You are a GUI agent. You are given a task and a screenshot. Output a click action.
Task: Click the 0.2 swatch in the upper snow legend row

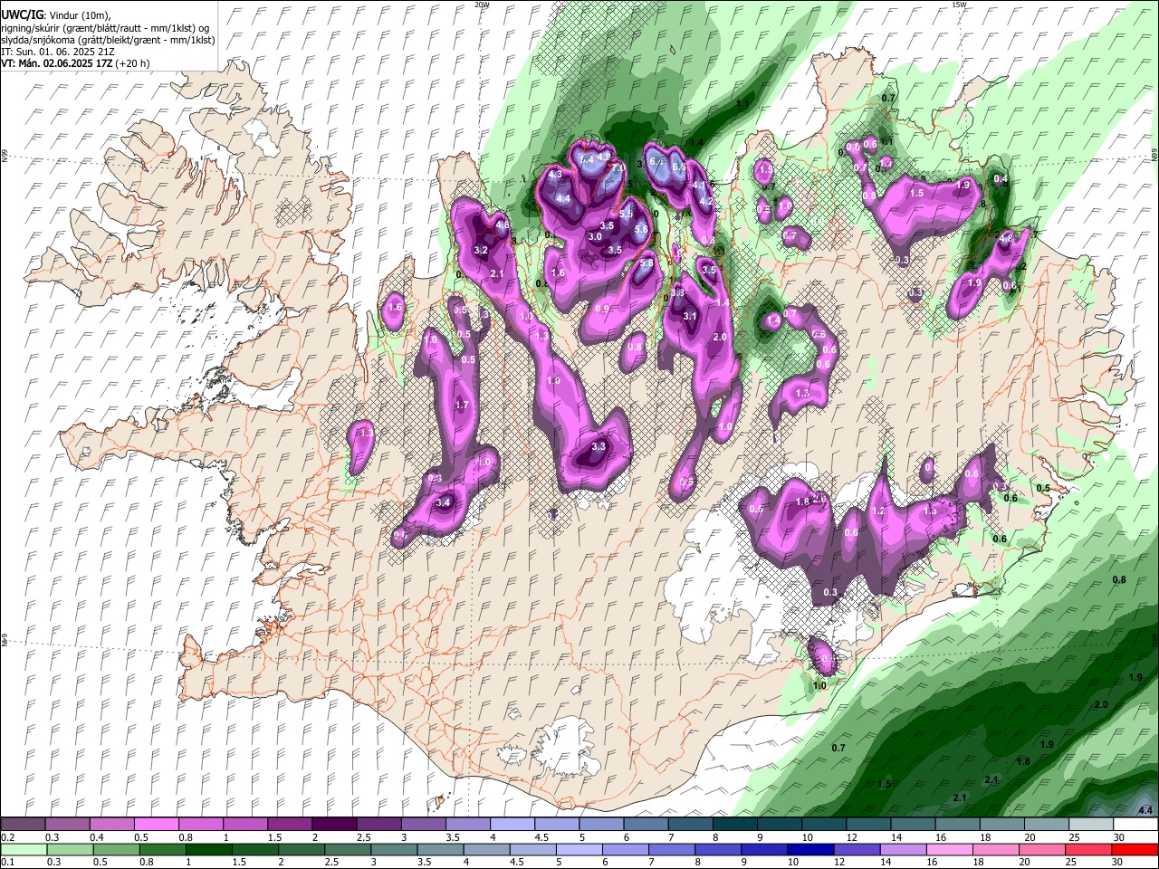pyautogui.click(x=22, y=825)
